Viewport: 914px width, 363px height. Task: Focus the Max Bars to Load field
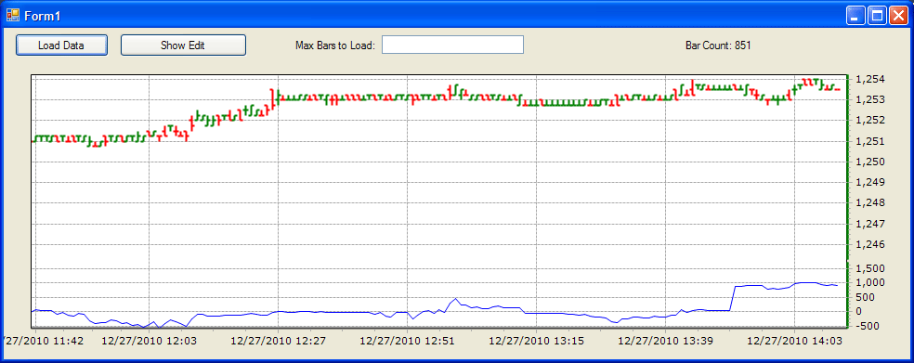(452, 45)
